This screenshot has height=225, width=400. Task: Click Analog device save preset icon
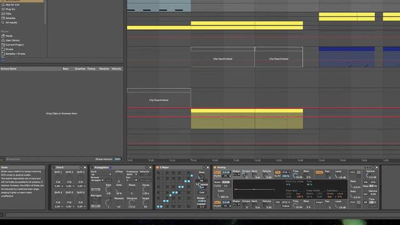click(x=377, y=167)
